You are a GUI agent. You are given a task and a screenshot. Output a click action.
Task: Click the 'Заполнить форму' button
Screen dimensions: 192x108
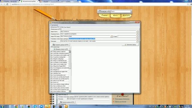(130, 45)
